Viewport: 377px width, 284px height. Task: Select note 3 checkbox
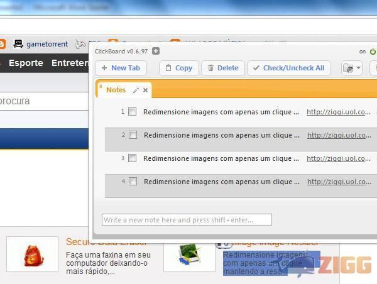133,158
